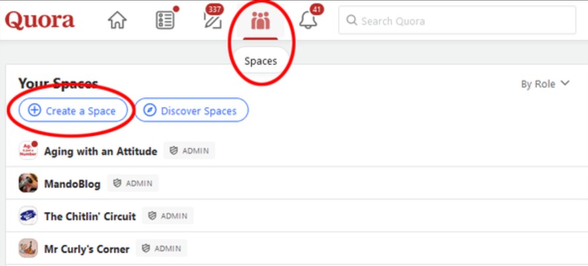
Task: Click the MandoBlog avatar thumbnail
Action: [x=28, y=183]
